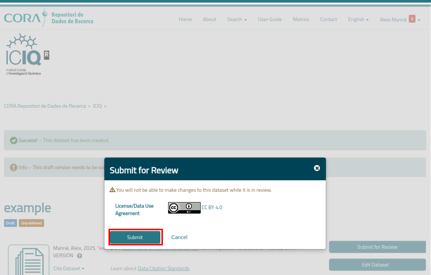
Task: Click the notification badge showing 5
Action: coord(412,19)
